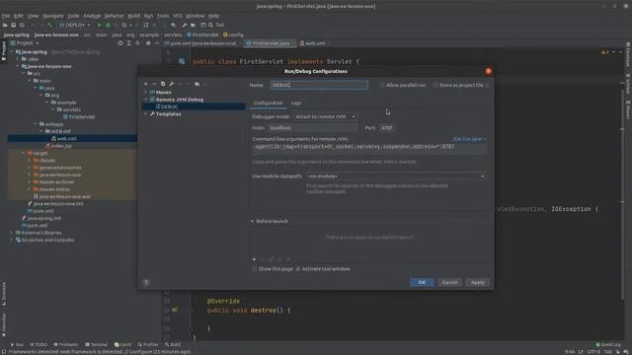Select FirstServlet in the Project tree

click(x=82, y=117)
